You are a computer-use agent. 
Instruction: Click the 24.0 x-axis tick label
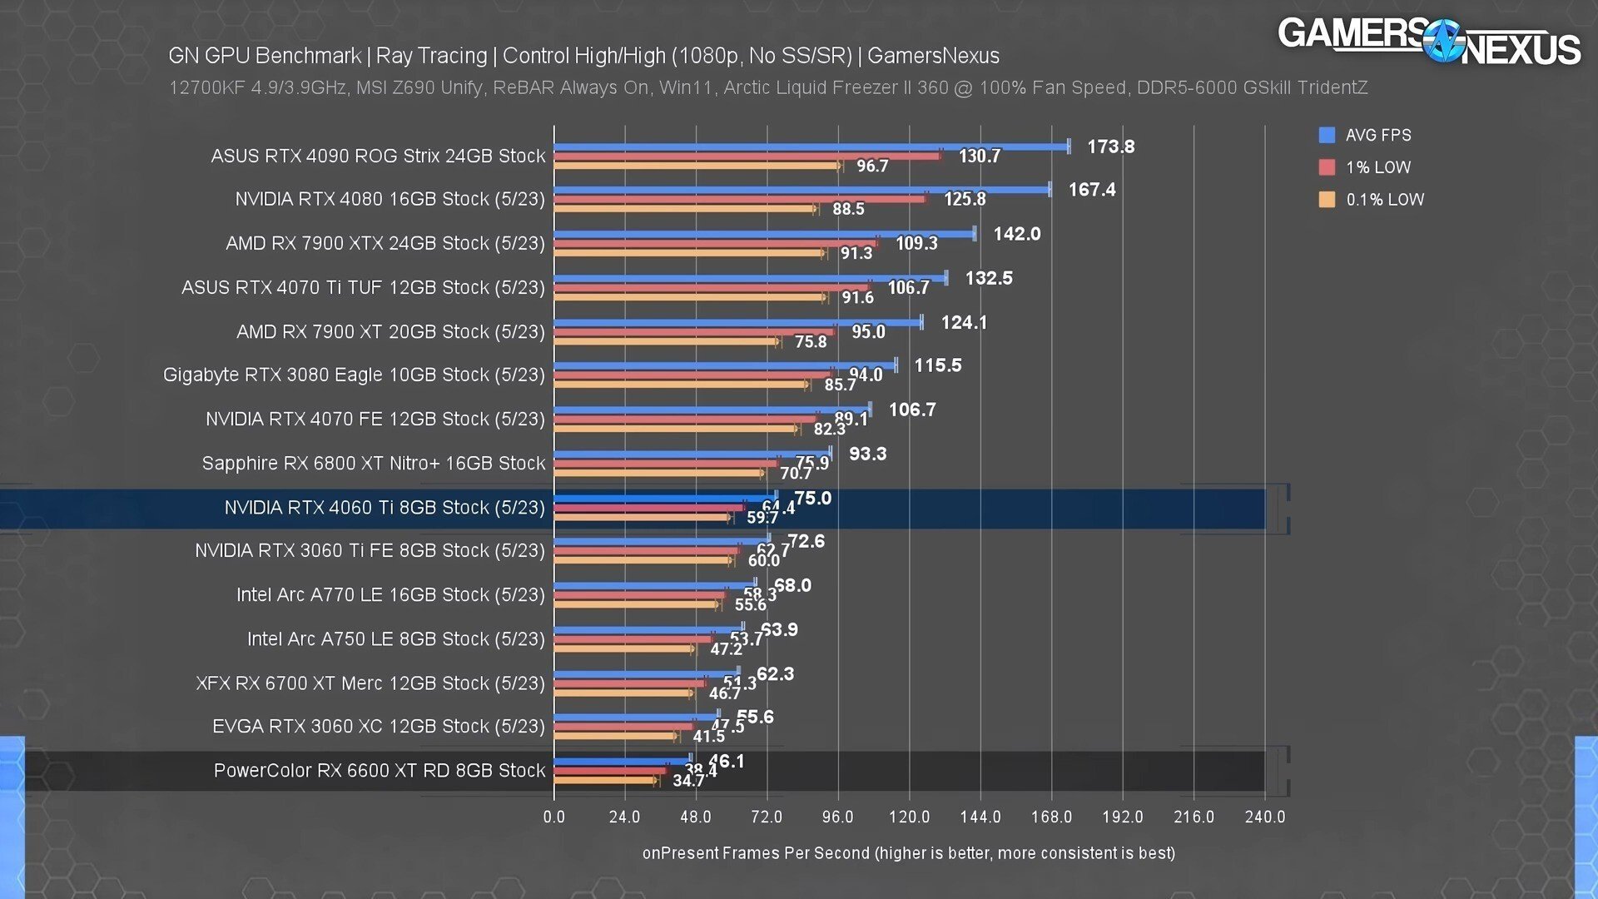point(624,817)
